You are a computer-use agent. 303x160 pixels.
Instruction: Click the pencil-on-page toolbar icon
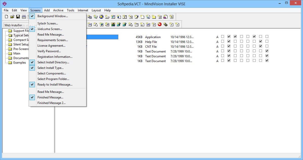click(137, 17)
